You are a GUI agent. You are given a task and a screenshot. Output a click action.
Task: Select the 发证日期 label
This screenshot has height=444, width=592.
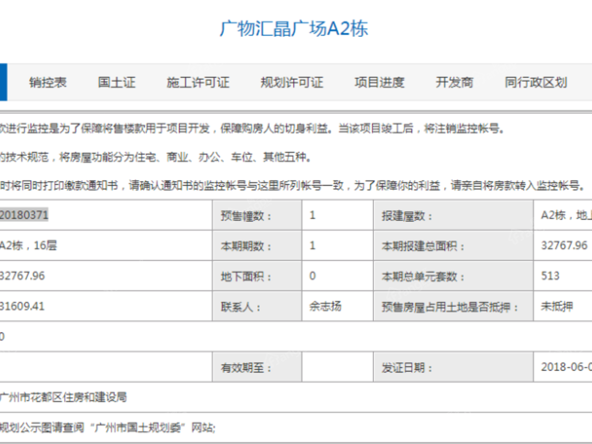coord(407,368)
